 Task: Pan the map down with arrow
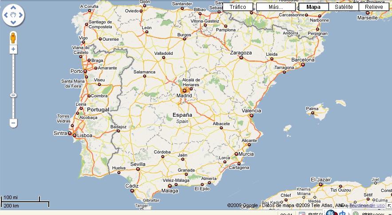click(13, 22)
